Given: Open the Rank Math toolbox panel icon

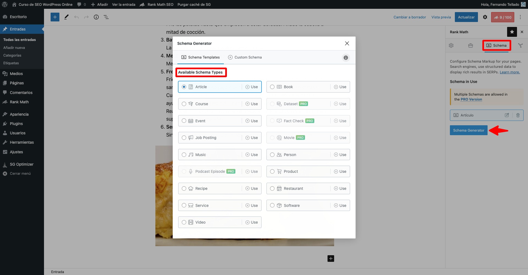Looking at the screenshot, I should [x=471, y=45].
